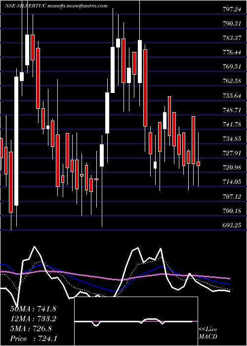247x346 pixels.
Task: Click the 776.44 price axis label
Action: coord(232,52)
